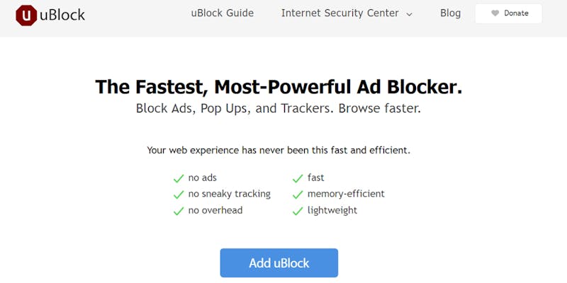Click the heart icon in Donate button
Screen dimensions: 567x283
tap(495, 13)
